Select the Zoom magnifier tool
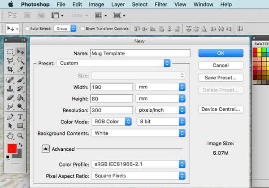This screenshot has width=269, height=188. pyautogui.click(x=20, y=136)
